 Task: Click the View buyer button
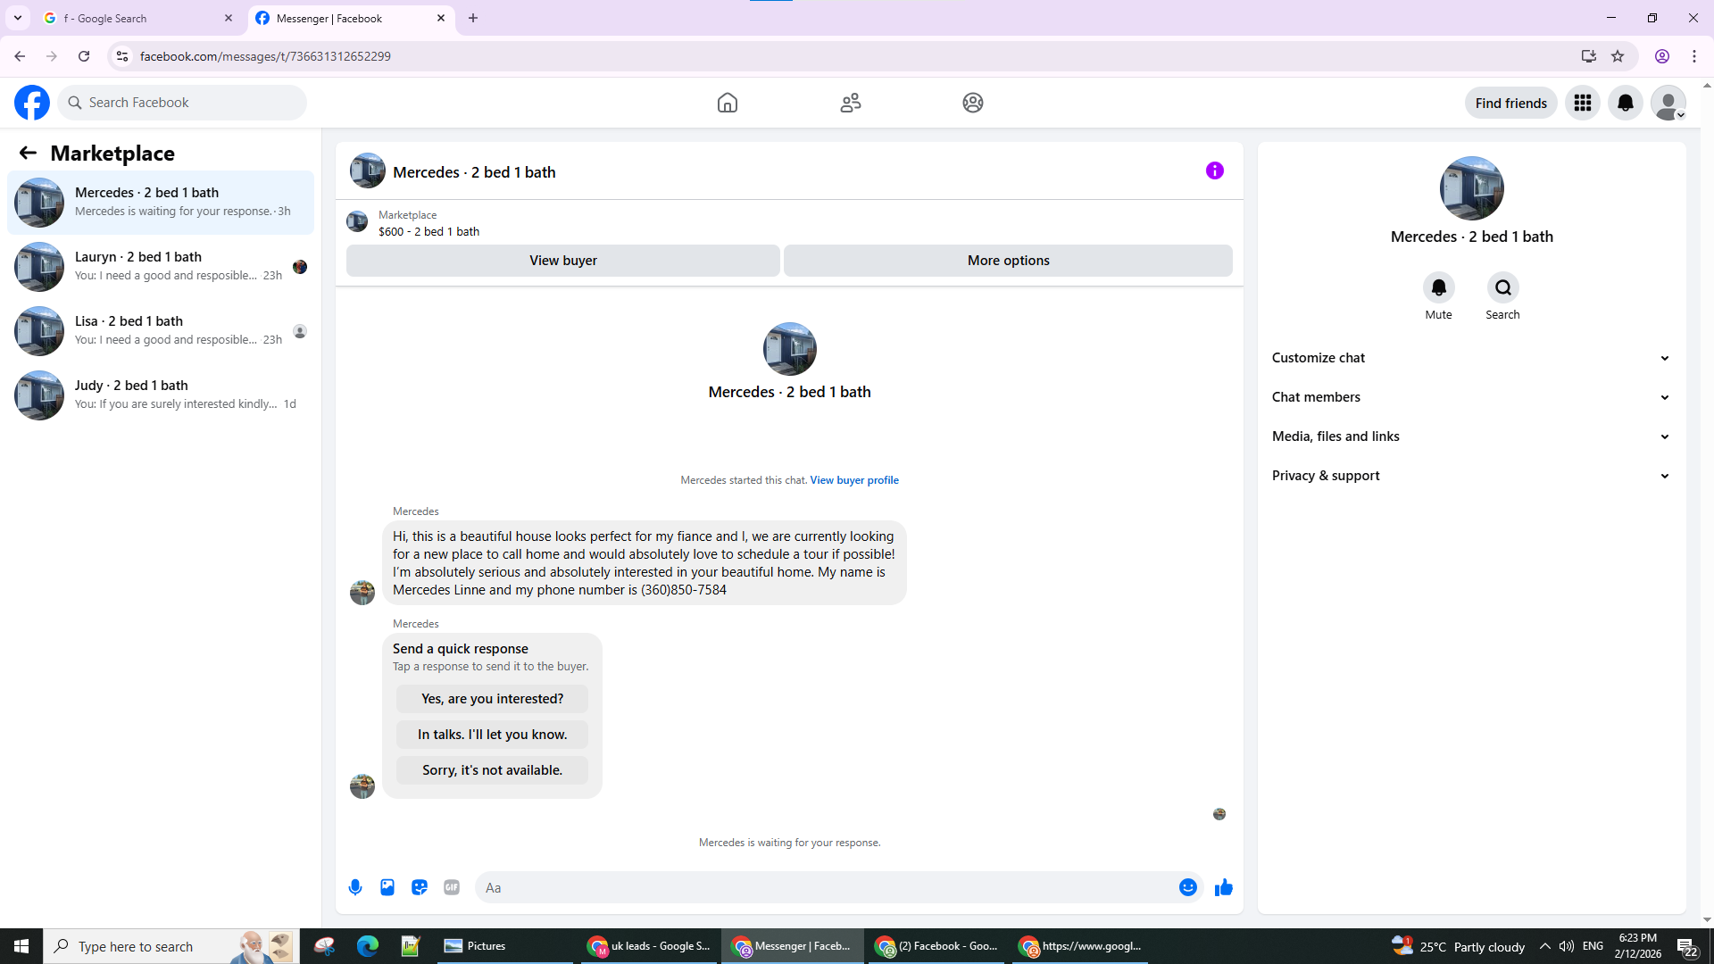pyautogui.click(x=563, y=261)
